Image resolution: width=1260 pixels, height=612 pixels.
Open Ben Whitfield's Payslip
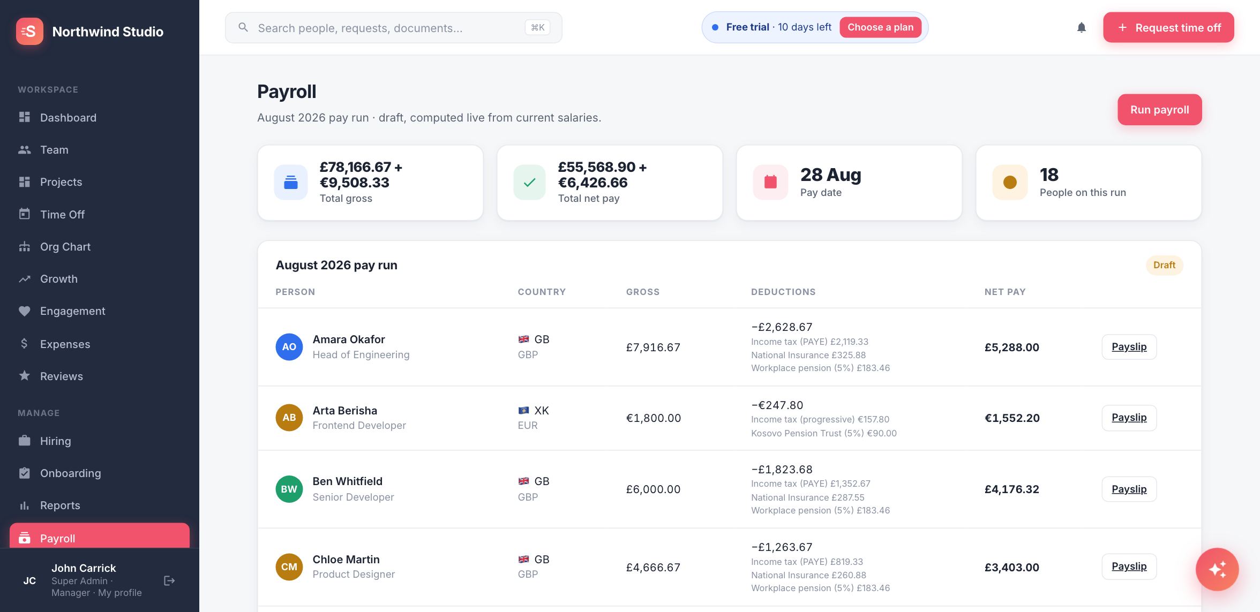point(1129,489)
